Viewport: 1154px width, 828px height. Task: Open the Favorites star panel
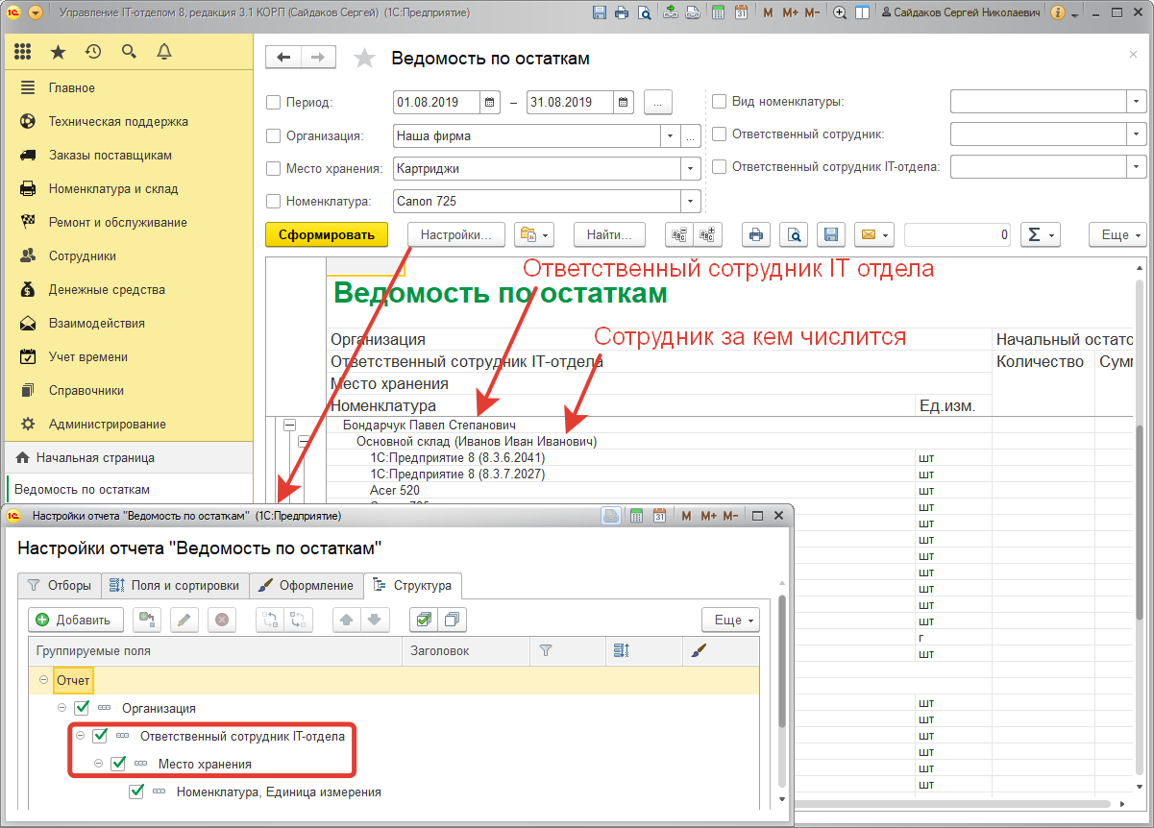58,51
